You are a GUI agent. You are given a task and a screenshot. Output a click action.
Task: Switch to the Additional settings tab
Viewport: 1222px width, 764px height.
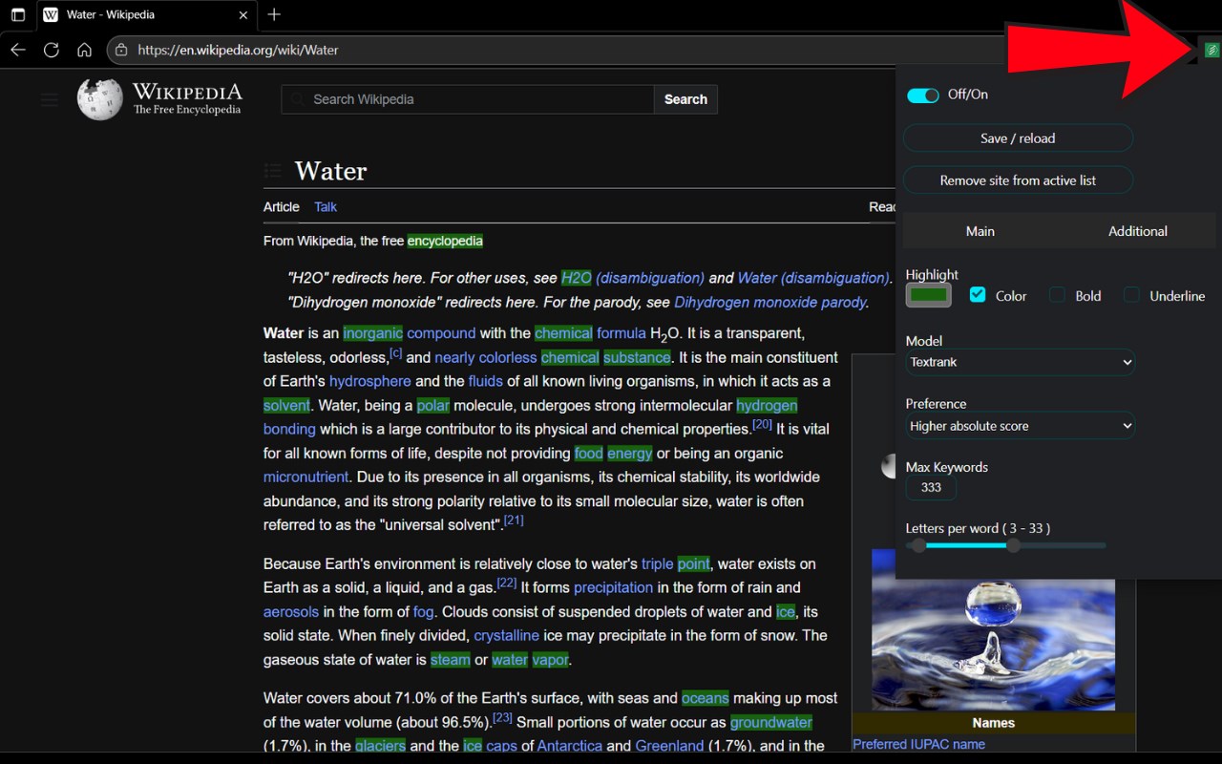(x=1137, y=231)
